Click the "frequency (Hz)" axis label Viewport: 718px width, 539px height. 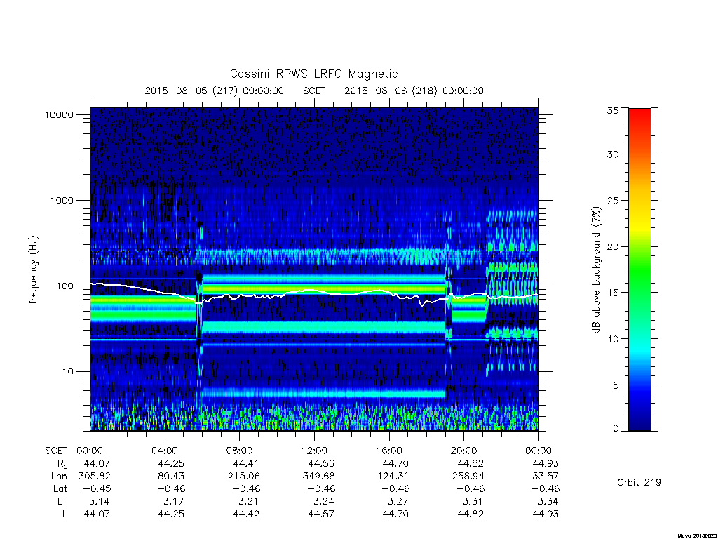click(33, 270)
